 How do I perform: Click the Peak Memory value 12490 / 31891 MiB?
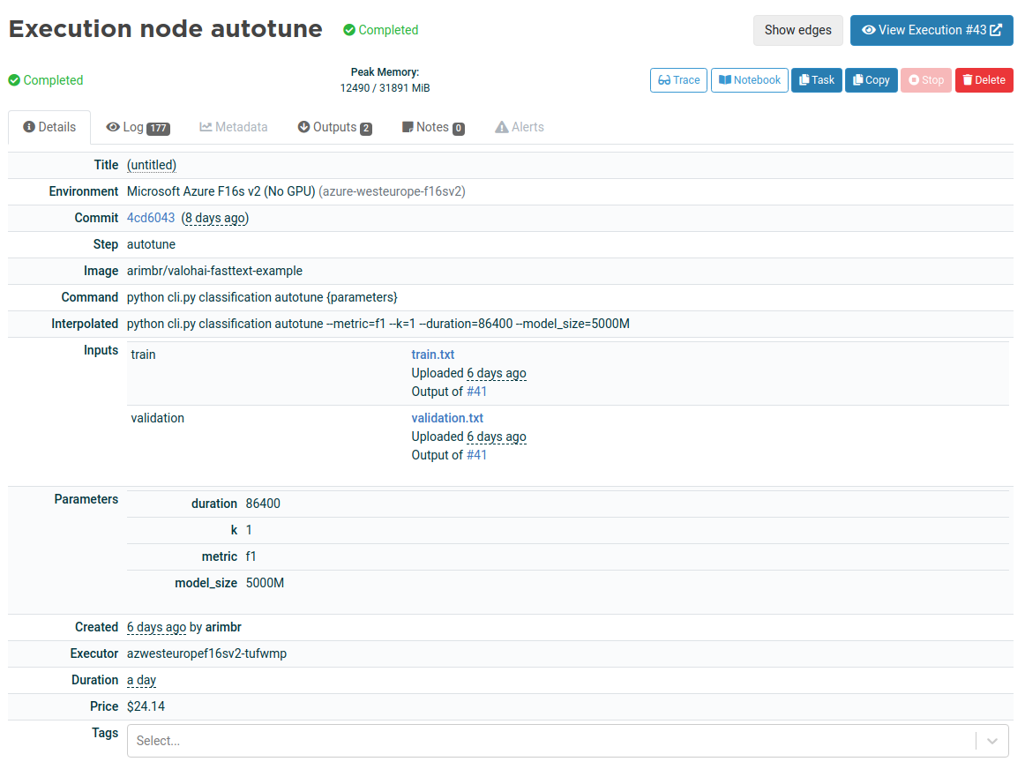coord(385,87)
